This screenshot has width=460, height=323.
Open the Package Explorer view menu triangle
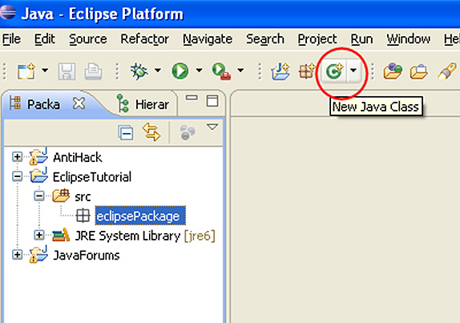point(212,127)
